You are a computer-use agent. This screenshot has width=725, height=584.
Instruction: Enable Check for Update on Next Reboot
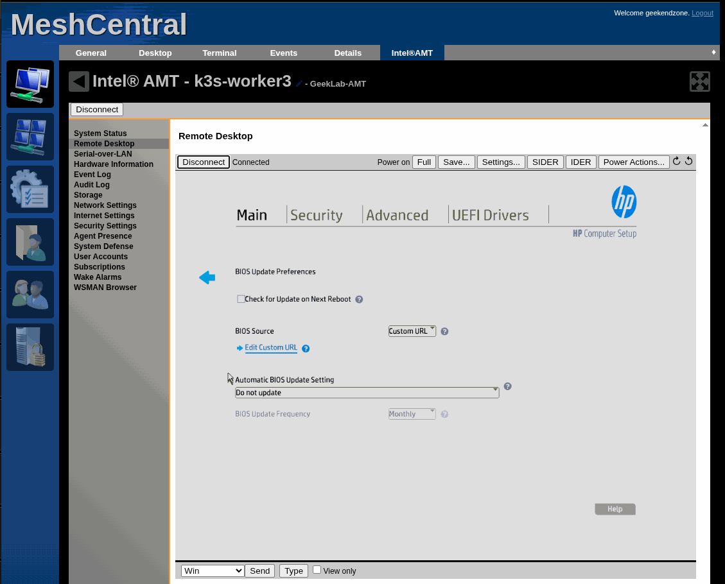tap(241, 299)
